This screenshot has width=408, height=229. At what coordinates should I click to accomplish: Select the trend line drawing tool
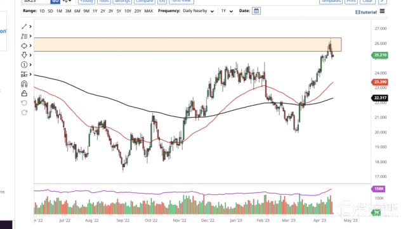coord(24,27)
